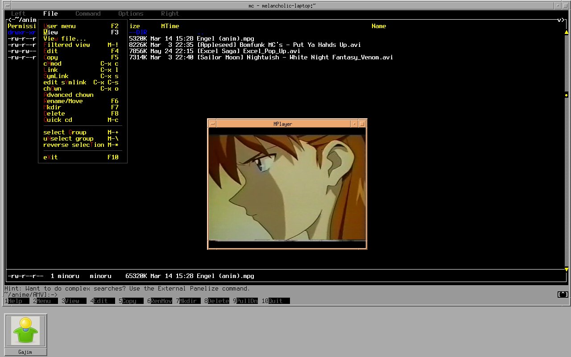Click the Name column header
The width and height of the screenshot is (571, 357).
[x=379, y=26]
